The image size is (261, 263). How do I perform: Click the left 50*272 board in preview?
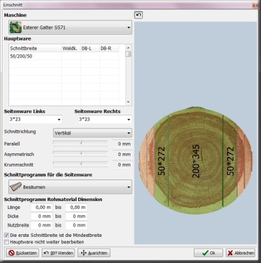(161, 161)
